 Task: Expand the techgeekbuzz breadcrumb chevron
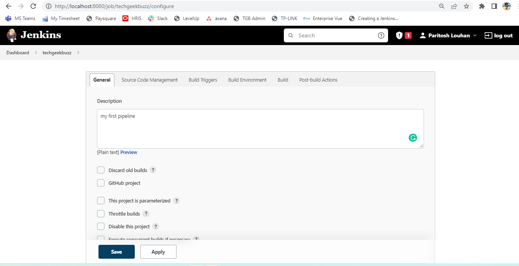[78, 53]
